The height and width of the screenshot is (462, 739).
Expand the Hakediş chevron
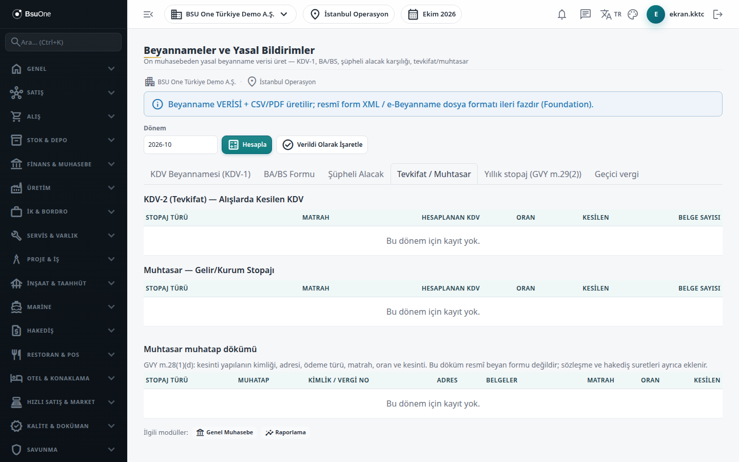(x=111, y=331)
